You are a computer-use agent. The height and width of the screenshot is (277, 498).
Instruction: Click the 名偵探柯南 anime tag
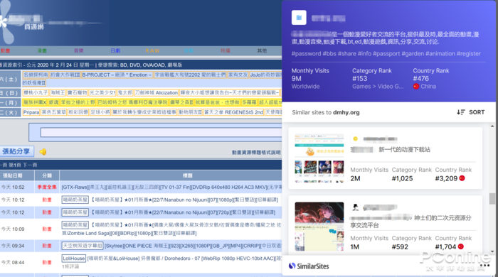[x=36, y=75]
